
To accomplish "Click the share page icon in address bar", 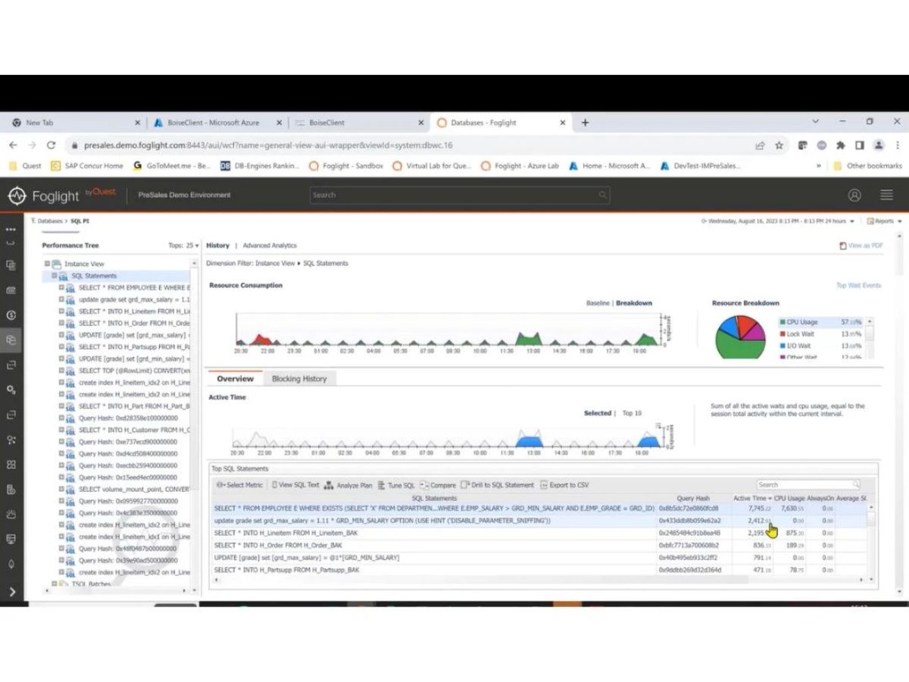I will coord(760,145).
